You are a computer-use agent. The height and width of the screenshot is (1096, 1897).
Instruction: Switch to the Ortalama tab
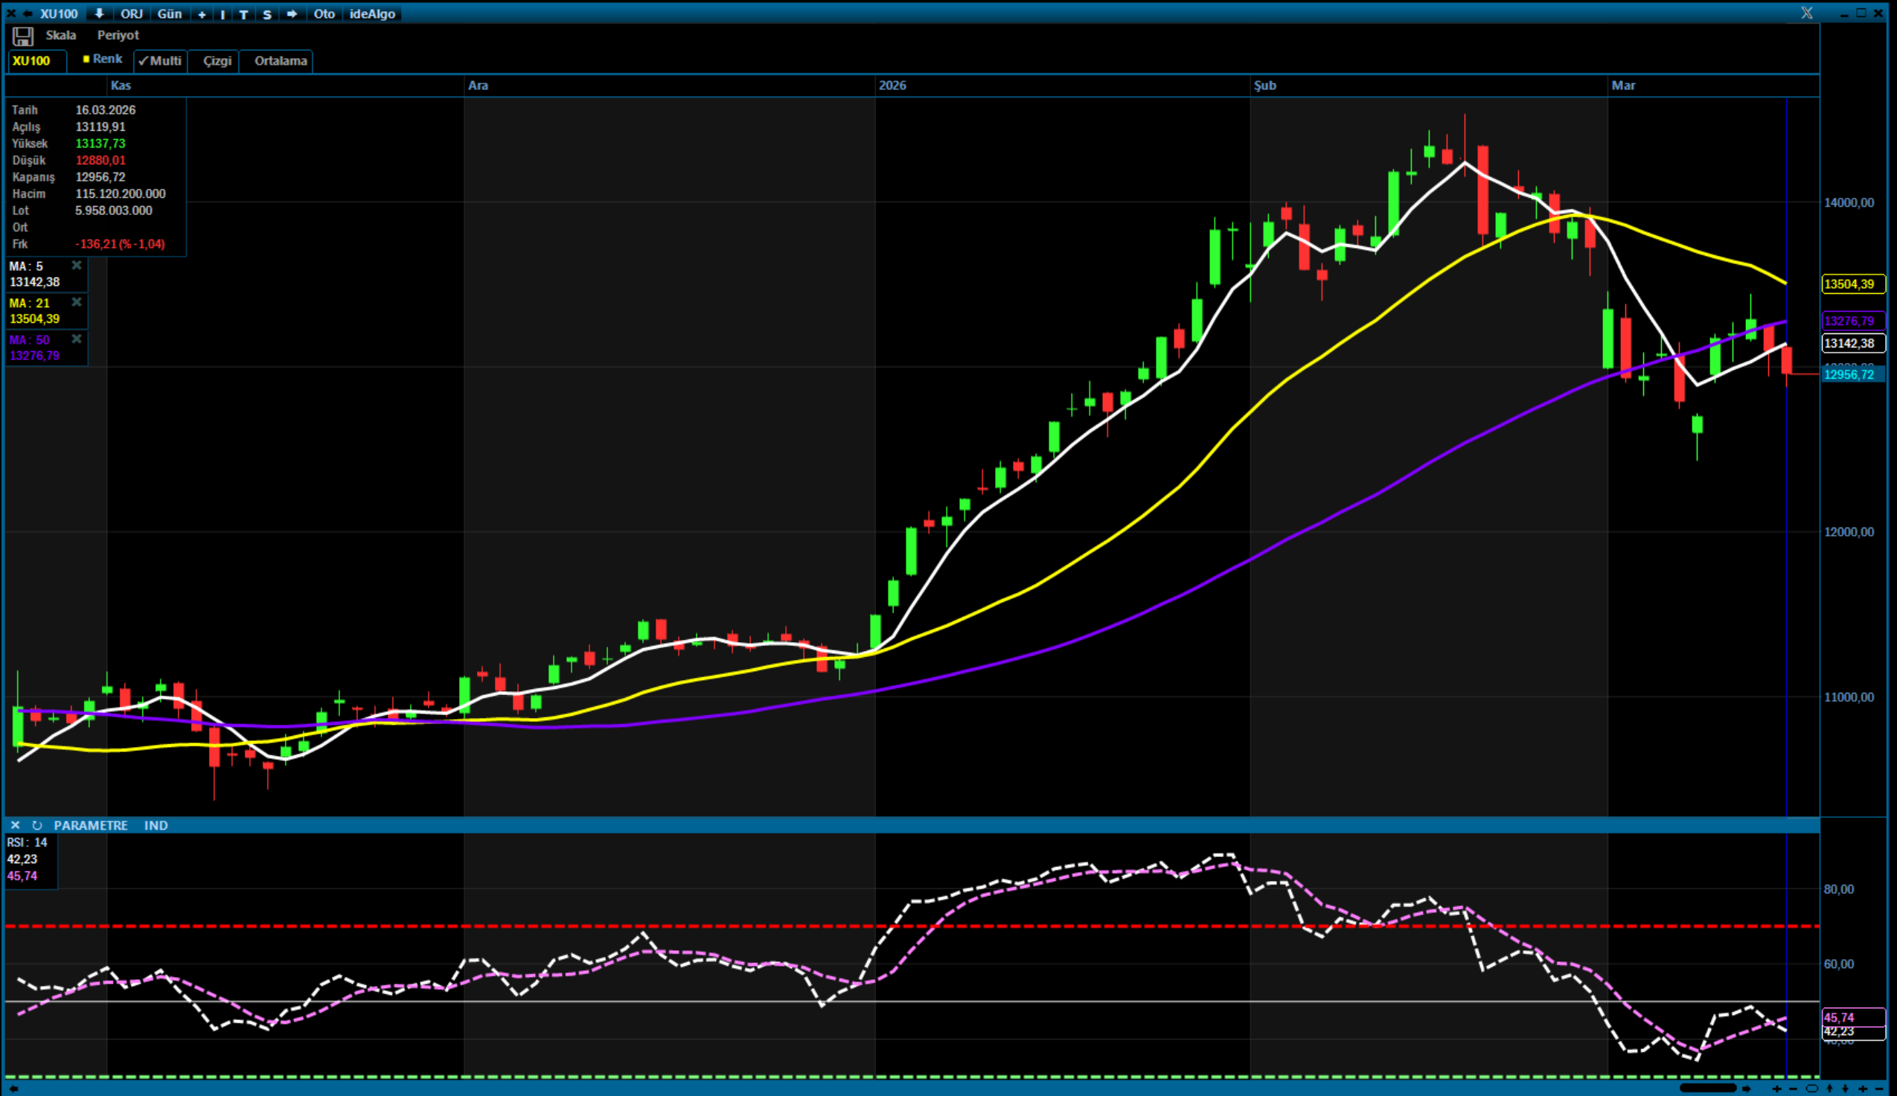coord(280,61)
